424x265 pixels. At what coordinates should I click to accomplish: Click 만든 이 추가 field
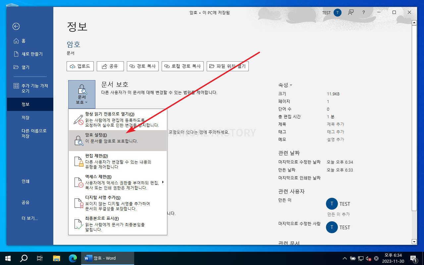pos(339,214)
